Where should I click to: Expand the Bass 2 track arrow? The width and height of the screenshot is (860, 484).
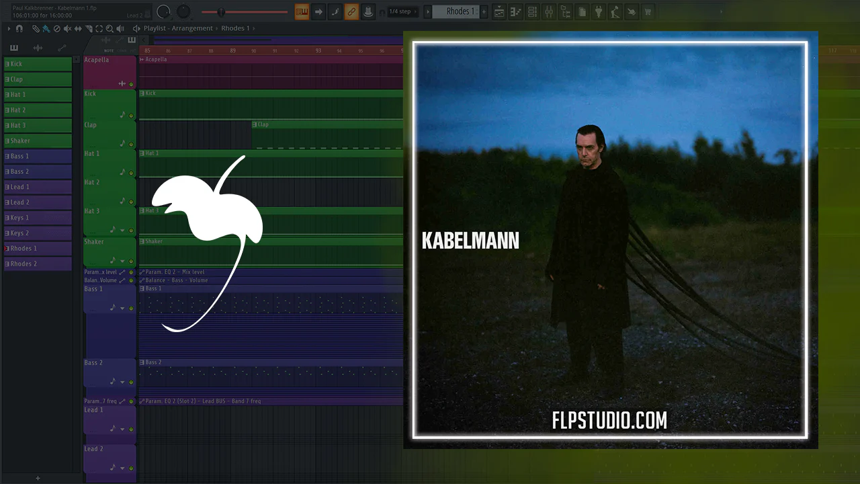[x=122, y=382]
